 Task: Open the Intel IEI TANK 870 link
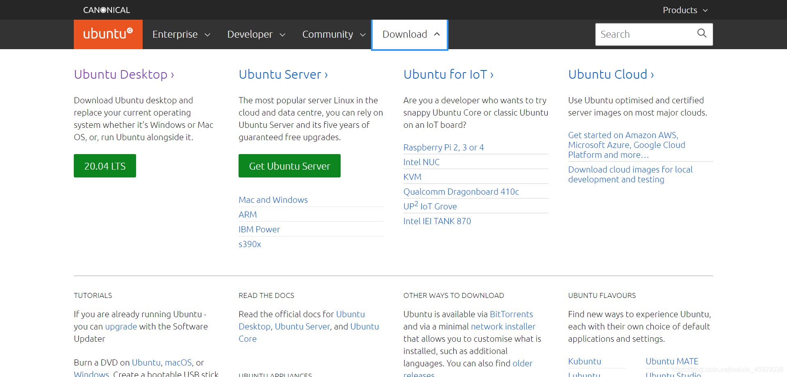point(437,221)
